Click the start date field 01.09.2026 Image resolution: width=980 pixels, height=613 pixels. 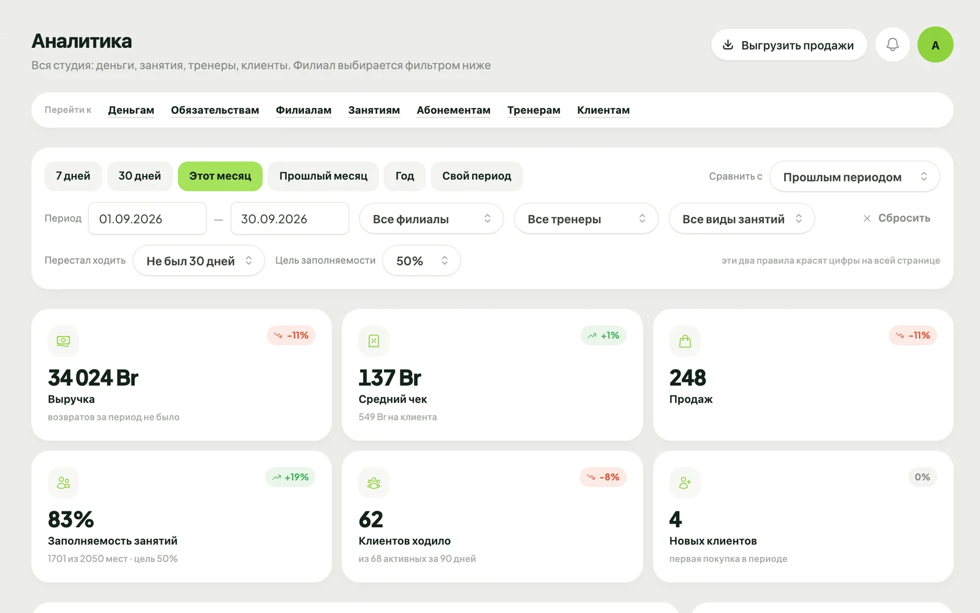tap(147, 219)
